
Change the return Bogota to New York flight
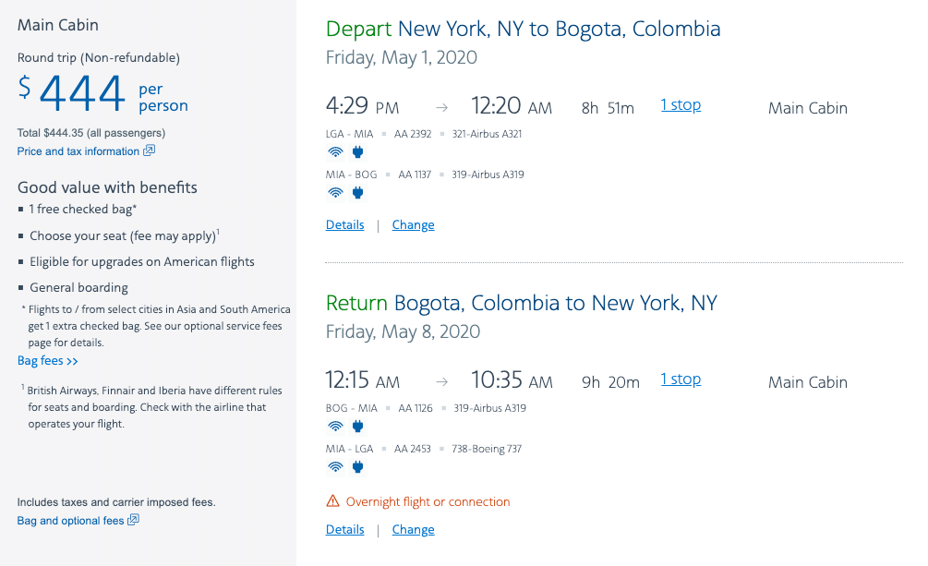[x=413, y=530]
